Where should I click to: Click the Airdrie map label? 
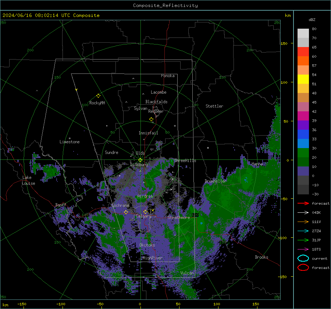(x=145, y=196)
